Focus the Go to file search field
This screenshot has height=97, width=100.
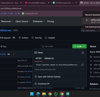[55, 46]
